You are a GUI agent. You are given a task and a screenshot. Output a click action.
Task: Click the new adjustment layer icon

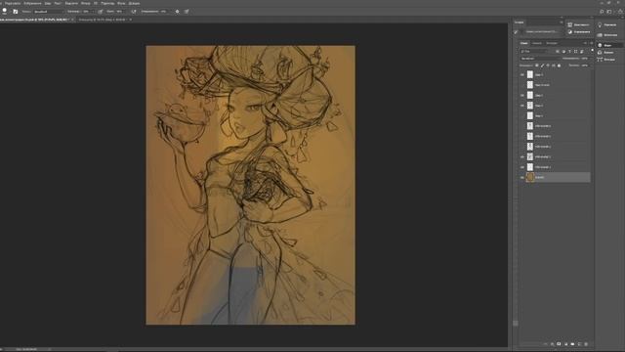tap(566, 344)
